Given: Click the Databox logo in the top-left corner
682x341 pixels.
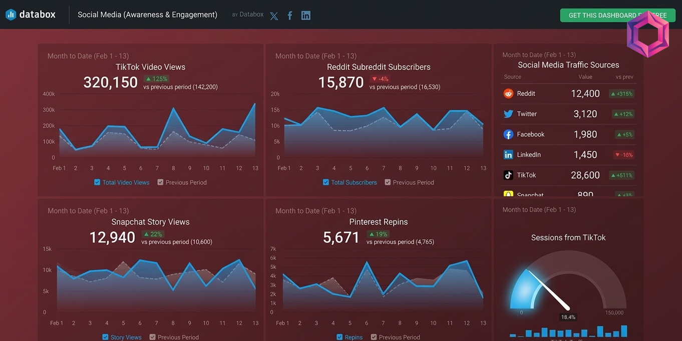Looking at the screenshot, I should [x=31, y=14].
